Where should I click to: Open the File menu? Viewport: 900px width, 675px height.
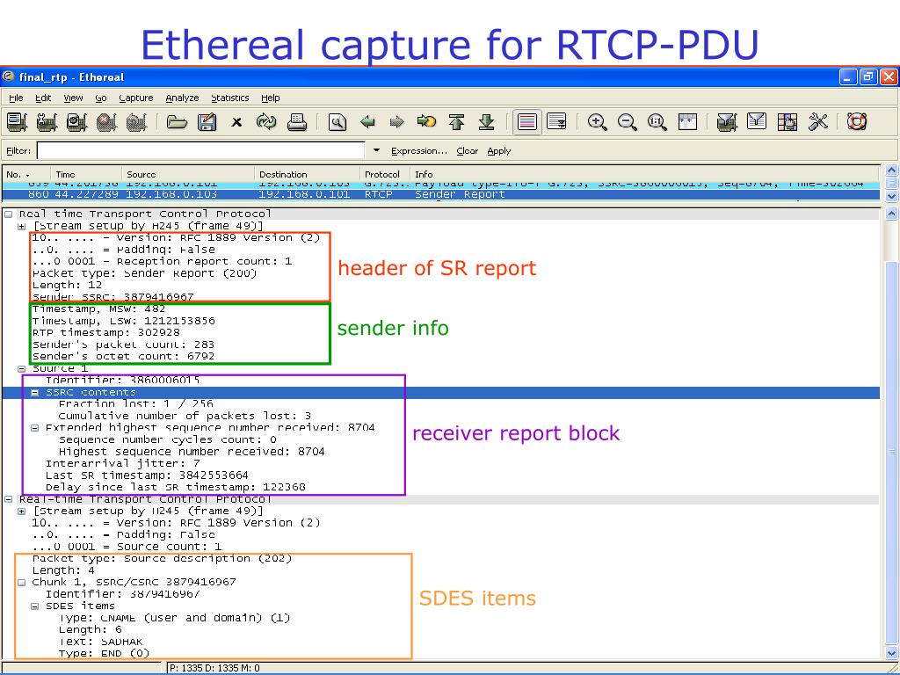pos(16,98)
